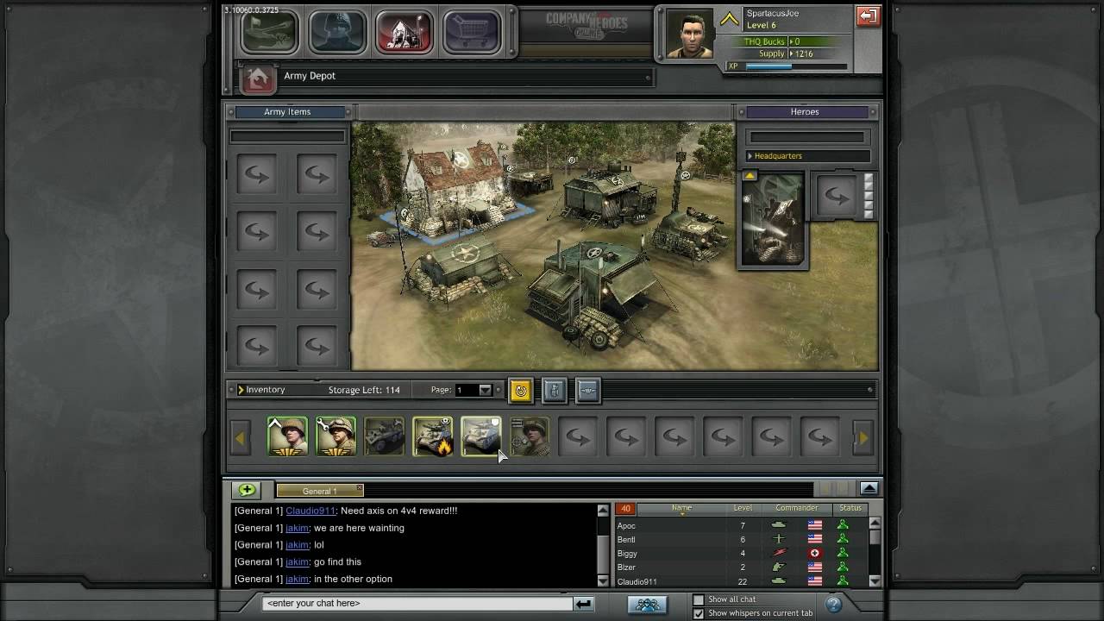
Task: Go to previous inventory items with left arrow
Action: click(241, 438)
